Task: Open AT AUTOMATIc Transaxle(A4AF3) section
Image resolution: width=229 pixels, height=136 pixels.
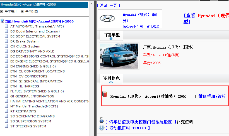Action: pos(37,26)
